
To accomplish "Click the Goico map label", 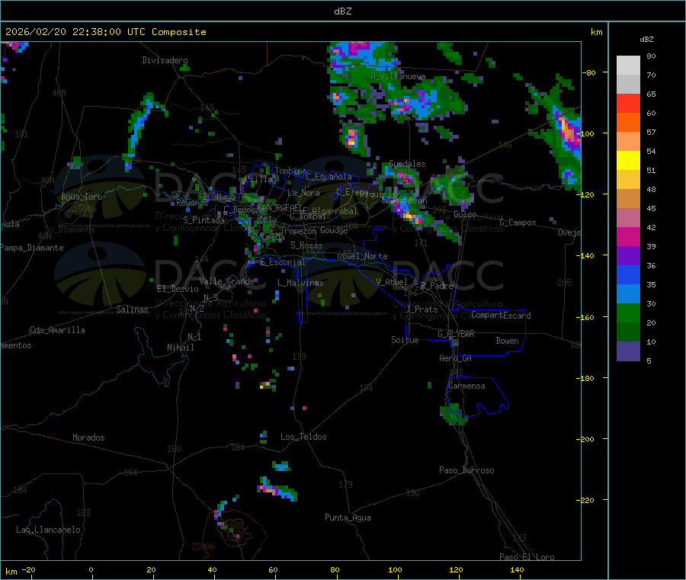I will tap(465, 214).
